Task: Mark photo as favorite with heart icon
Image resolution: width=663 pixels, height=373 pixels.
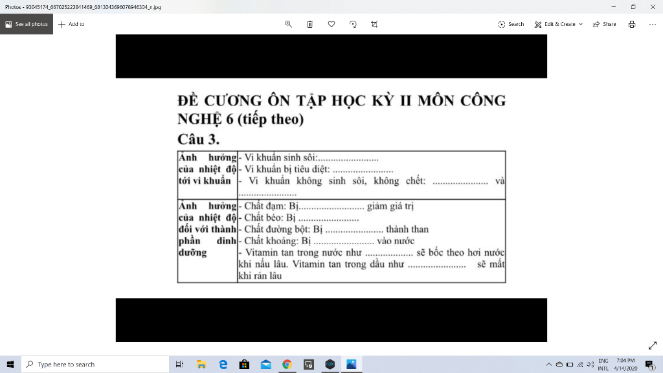Action: tap(331, 24)
